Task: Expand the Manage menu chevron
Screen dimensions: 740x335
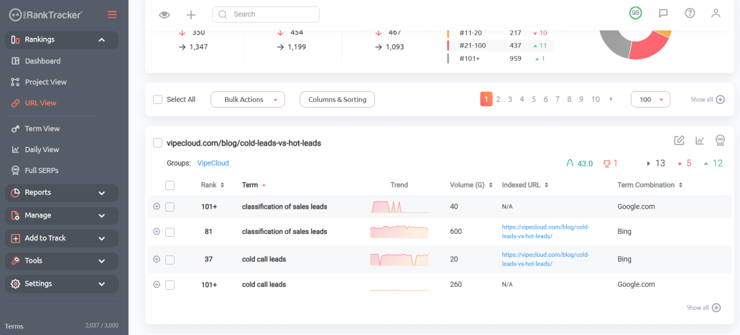Action: (101, 215)
